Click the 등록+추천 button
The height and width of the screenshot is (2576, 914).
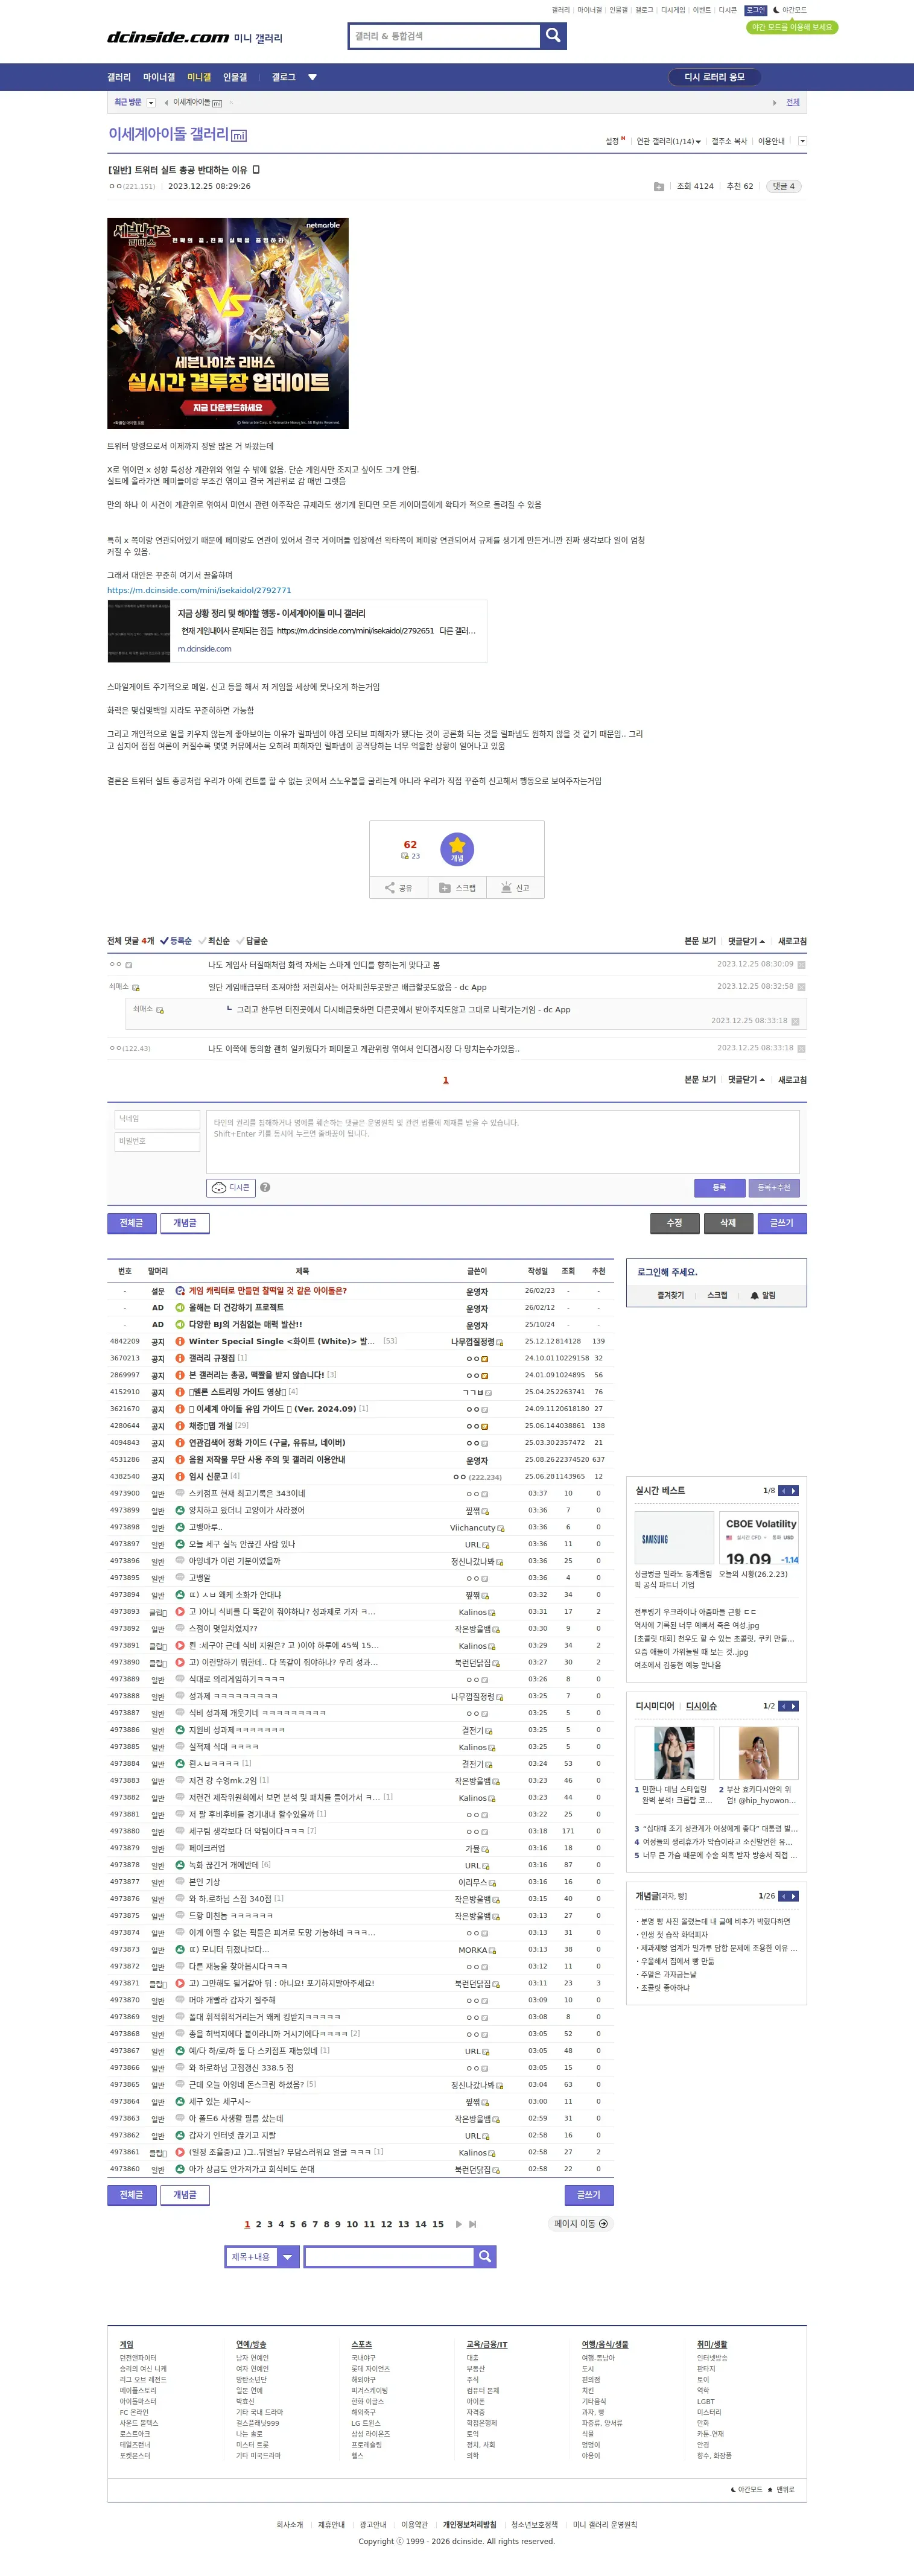[773, 1188]
